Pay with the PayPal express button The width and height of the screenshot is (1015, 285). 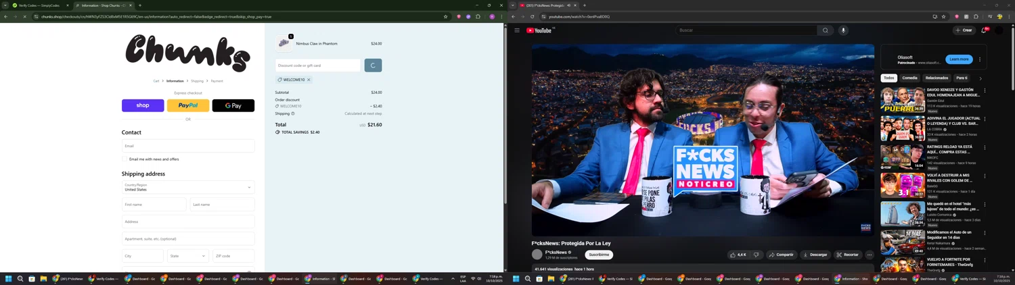pyautogui.click(x=188, y=105)
